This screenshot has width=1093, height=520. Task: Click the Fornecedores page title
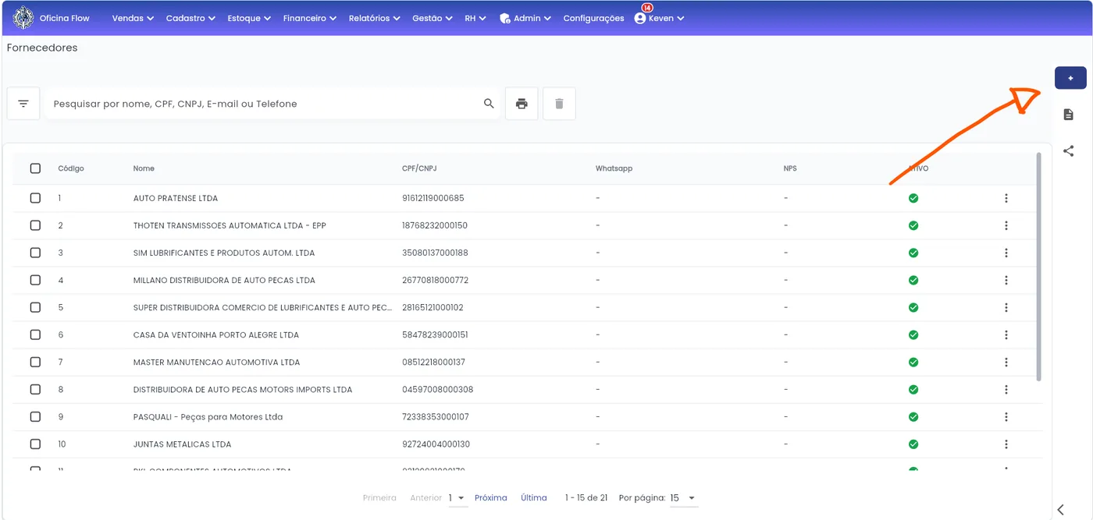pyautogui.click(x=42, y=48)
